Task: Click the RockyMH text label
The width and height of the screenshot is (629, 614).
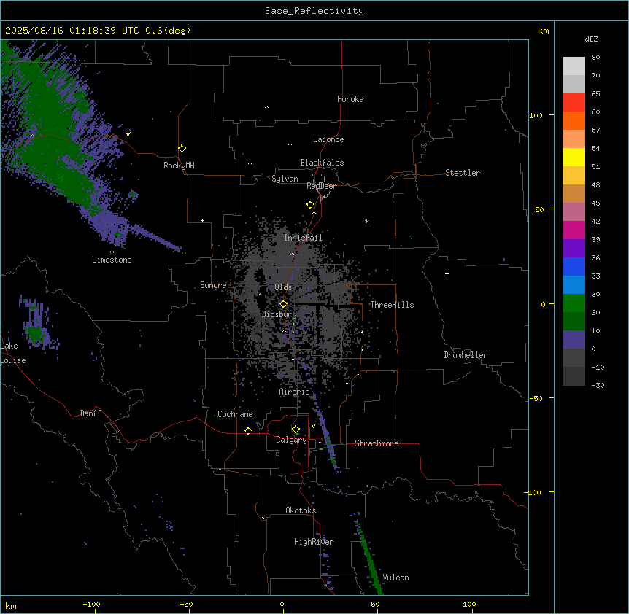Action: 179,166
